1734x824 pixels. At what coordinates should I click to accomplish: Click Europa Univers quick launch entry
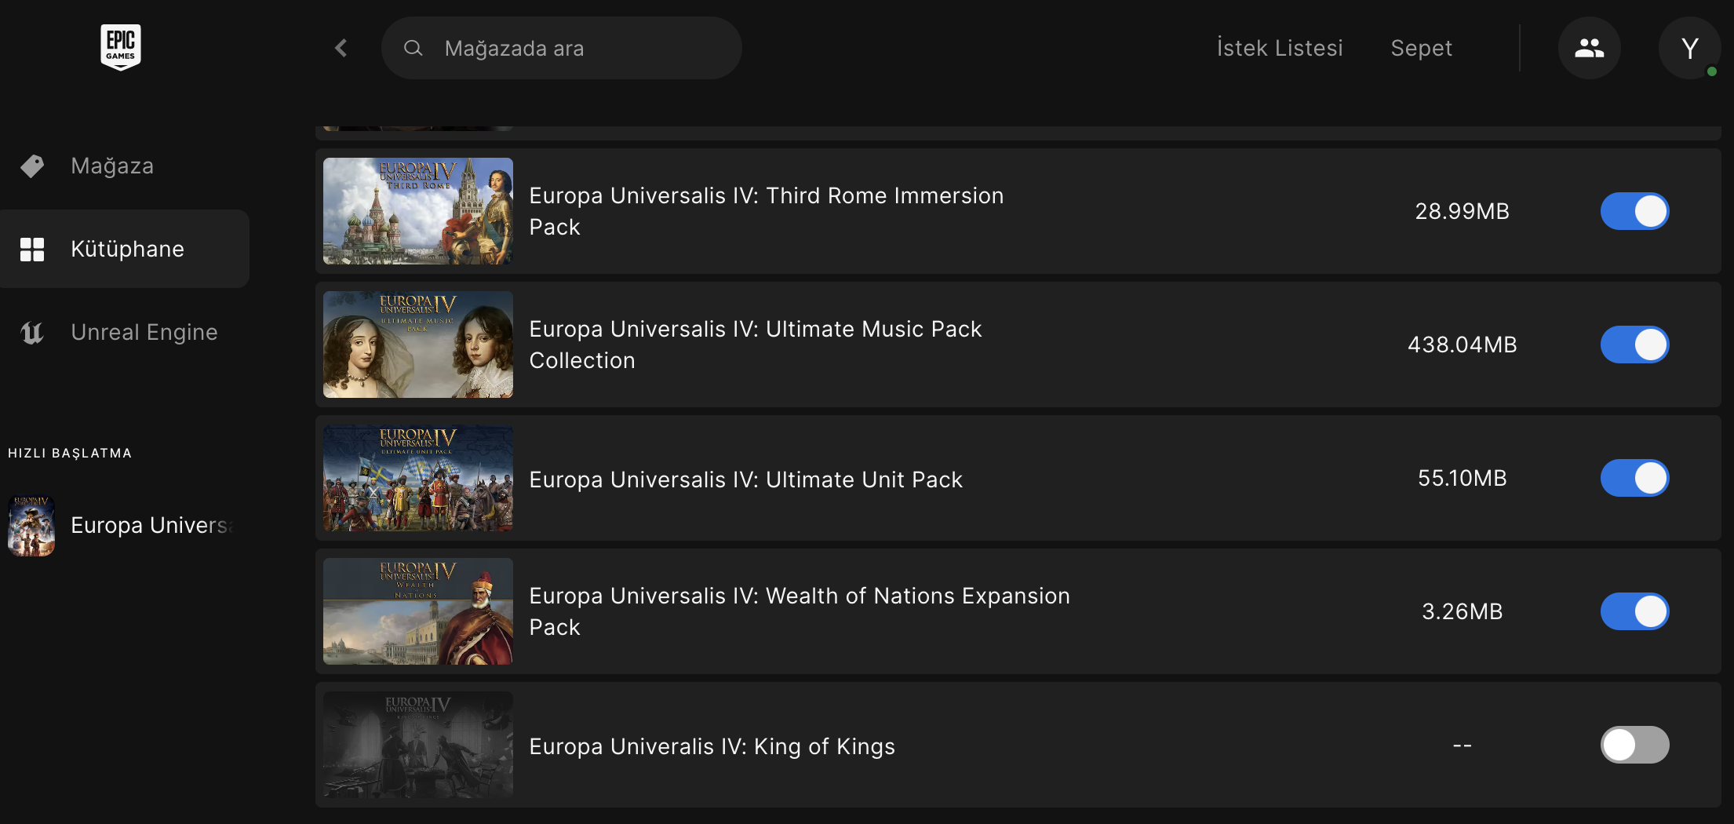click(125, 525)
